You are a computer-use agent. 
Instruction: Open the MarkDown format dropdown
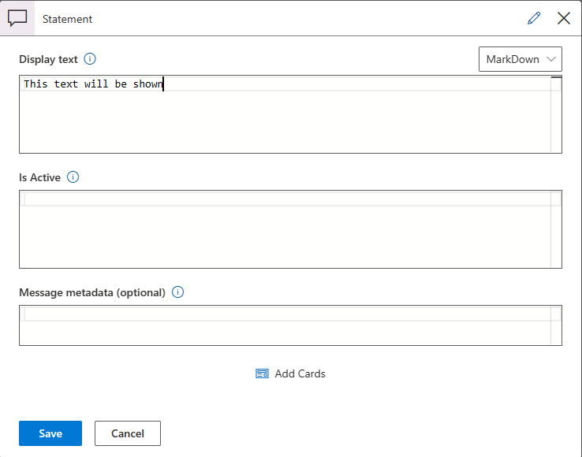[x=520, y=59]
